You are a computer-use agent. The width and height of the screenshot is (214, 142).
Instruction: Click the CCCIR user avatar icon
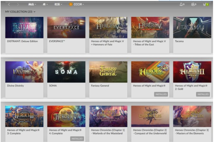click(x=70, y=4)
